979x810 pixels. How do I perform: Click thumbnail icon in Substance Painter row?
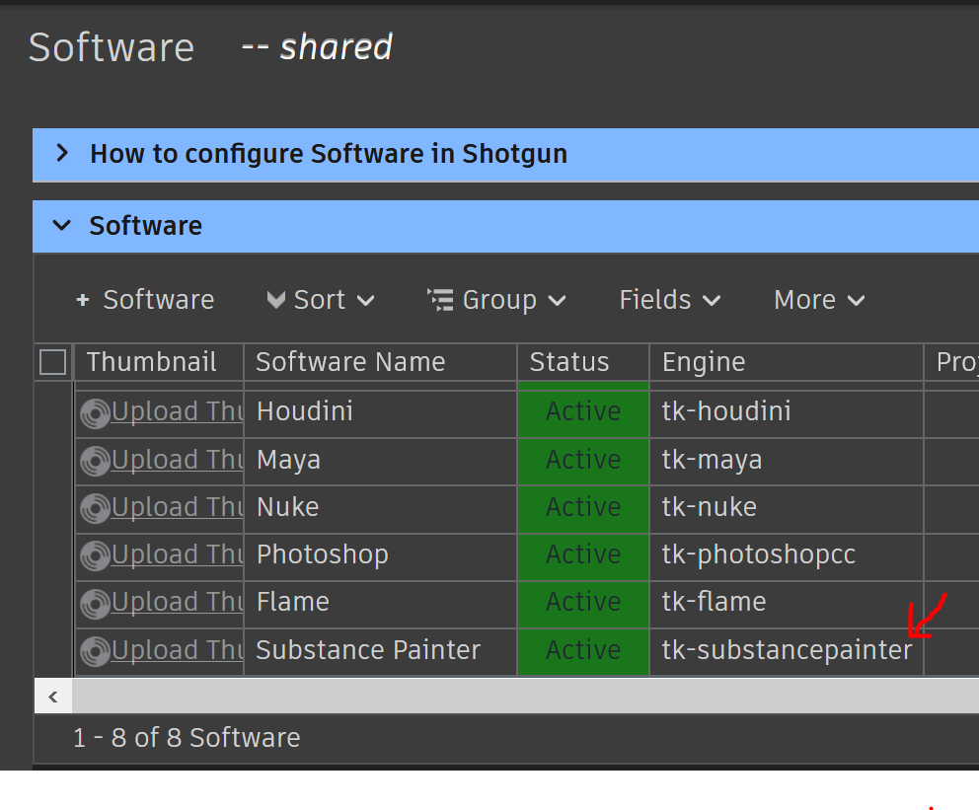(x=95, y=652)
